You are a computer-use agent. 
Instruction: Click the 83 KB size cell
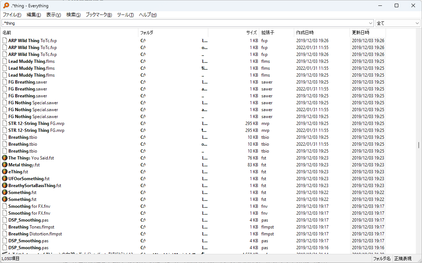(253, 165)
